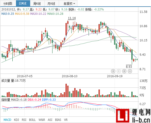Click the MA5:9.35 legend value
The width and height of the screenshot is (151, 123).
(8, 14)
